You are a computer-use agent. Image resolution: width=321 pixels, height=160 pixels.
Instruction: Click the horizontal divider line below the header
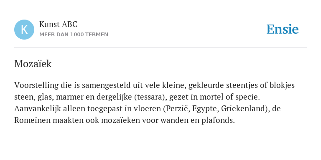160,47
